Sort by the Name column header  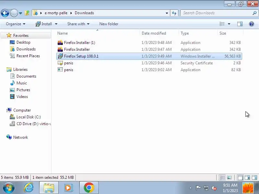(x=98, y=33)
